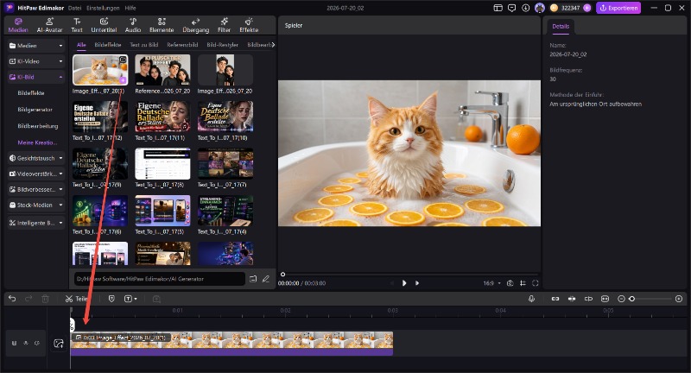Open the AI-Avatar tool

coord(49,25)
